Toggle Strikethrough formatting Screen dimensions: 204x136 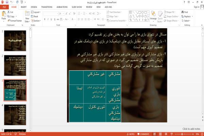click(x=58, y=19)
